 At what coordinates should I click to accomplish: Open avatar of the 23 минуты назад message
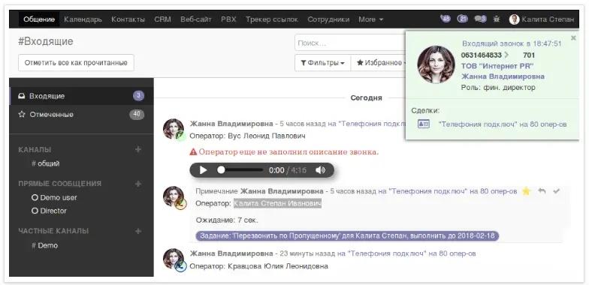(x=174, y=259)
